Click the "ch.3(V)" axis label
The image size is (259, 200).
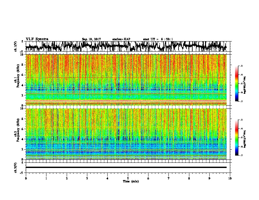tap(16, 168)
